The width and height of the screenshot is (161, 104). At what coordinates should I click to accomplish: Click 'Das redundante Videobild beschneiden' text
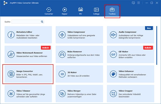click(130, 95)
